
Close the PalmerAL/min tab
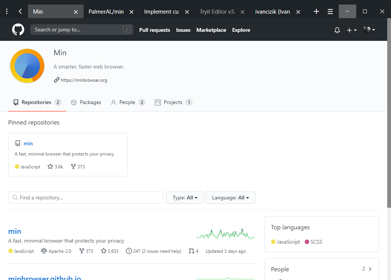click(x=131, y=12)
